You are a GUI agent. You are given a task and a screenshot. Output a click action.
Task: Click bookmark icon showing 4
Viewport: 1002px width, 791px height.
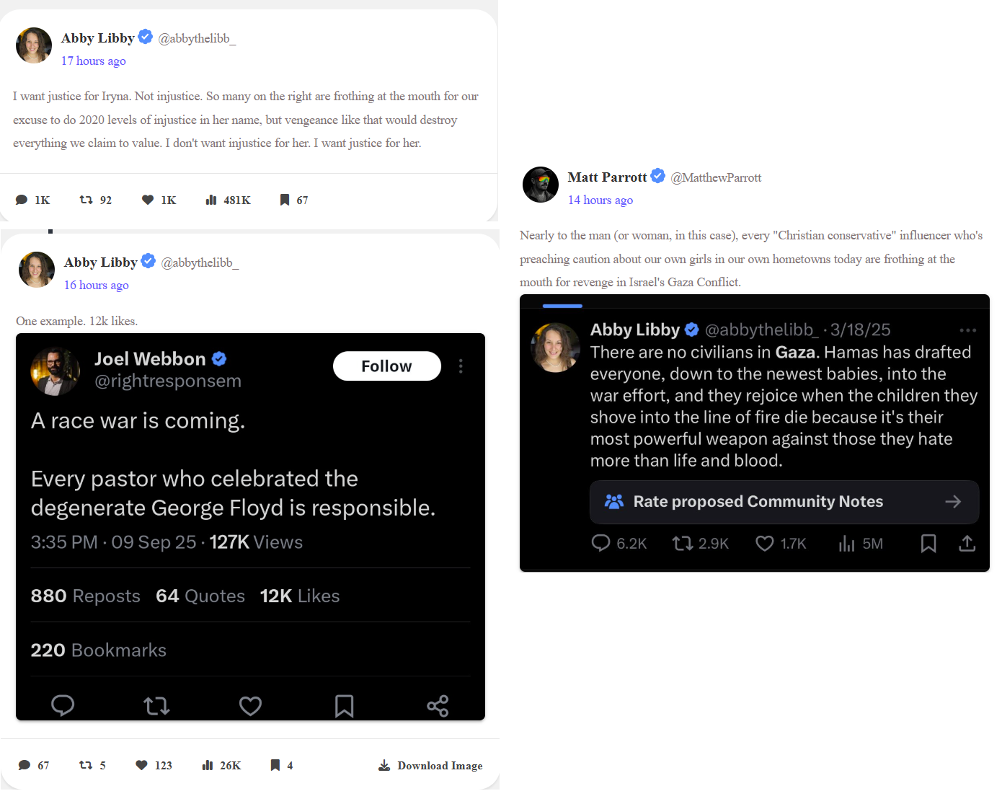click(x=275, y=765)
